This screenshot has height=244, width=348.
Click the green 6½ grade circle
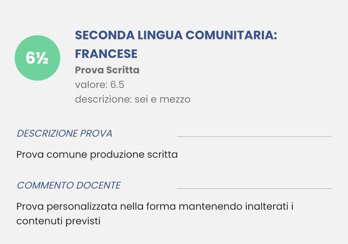pos(37,58)
